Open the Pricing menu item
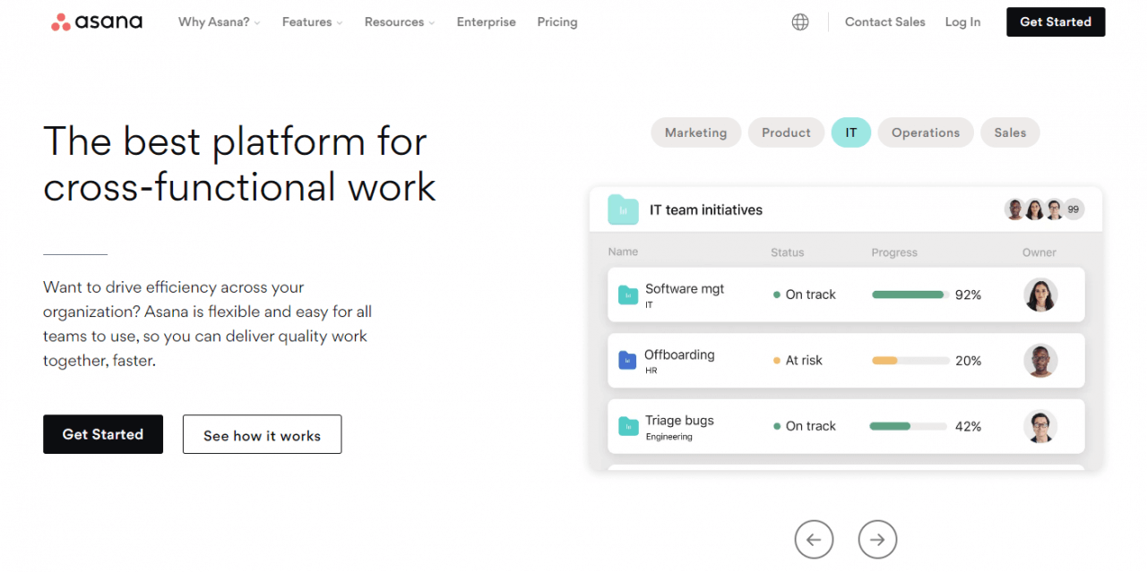 click(x=556, y=21)
